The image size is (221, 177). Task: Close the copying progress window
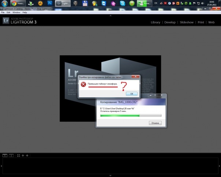[162, 95]
